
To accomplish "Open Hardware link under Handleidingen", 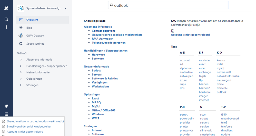I will (98, 55).
